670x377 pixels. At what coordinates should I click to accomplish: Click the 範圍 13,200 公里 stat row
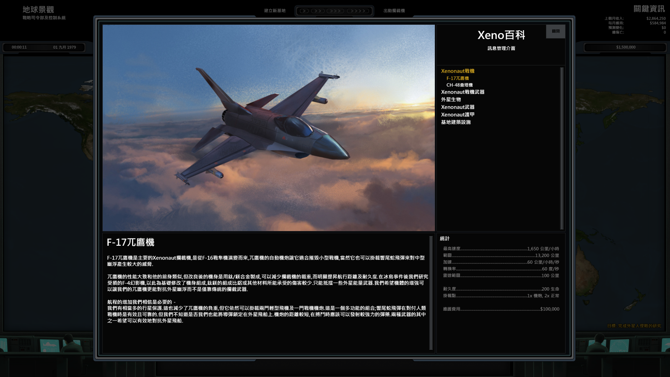point(501,255)
